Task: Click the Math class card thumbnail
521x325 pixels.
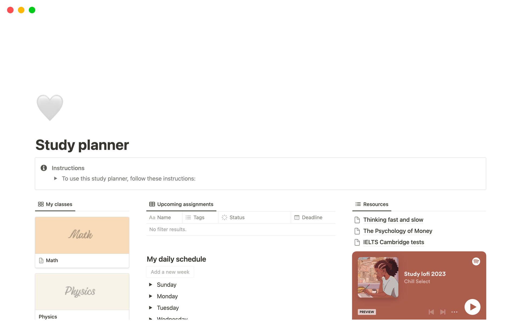Action: tap(82, 234)
